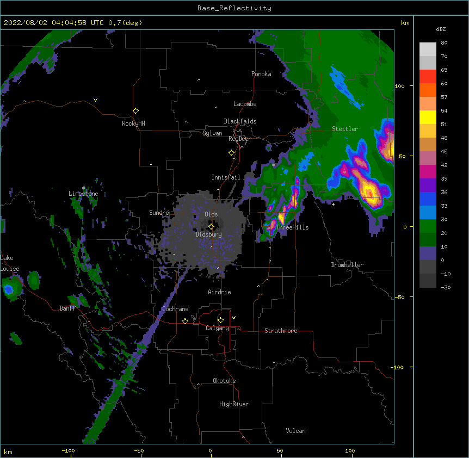Click the yellow station marker near Olds
This screenshot has height=458, width=469.
(211, 227)
